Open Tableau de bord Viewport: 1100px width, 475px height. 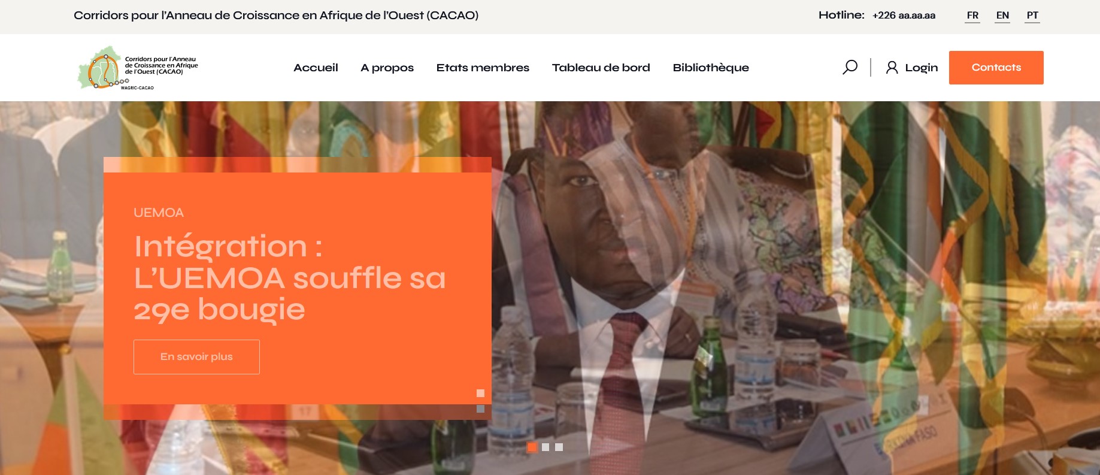pos(601,68)
